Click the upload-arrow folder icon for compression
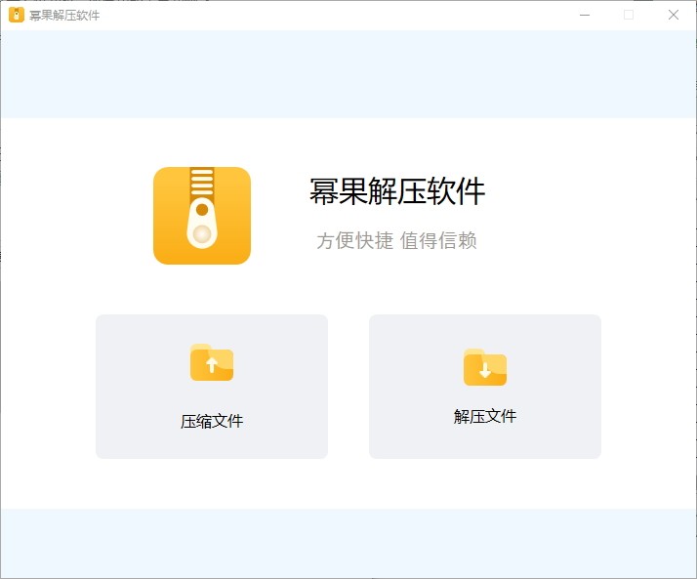 (212, 362)
